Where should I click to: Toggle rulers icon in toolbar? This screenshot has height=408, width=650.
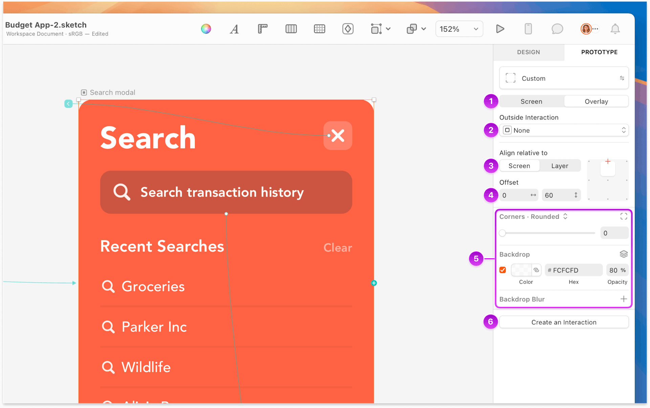262,29
